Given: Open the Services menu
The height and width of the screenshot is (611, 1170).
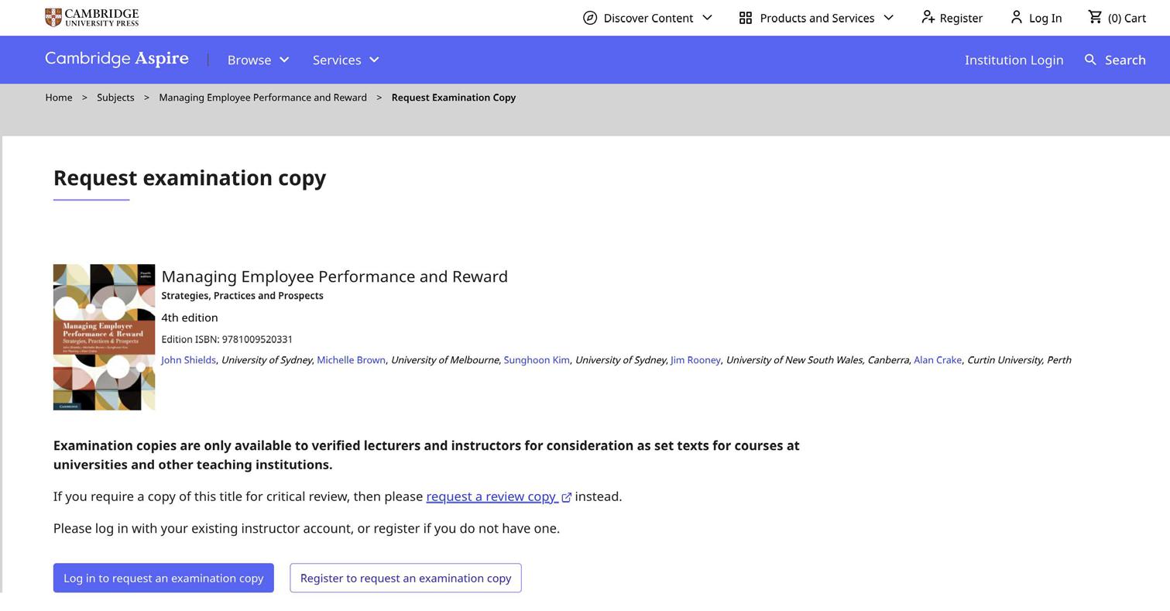Looking at the screenshot, I should [x=346, y=60].
